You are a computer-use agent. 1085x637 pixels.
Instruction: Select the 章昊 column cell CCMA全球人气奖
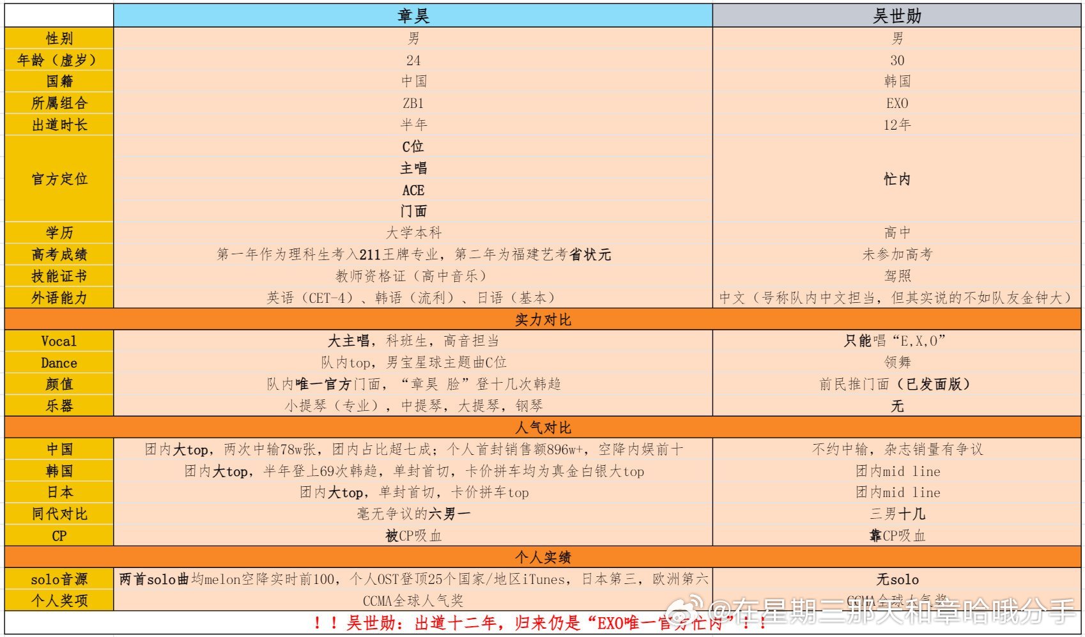point(413,601)
